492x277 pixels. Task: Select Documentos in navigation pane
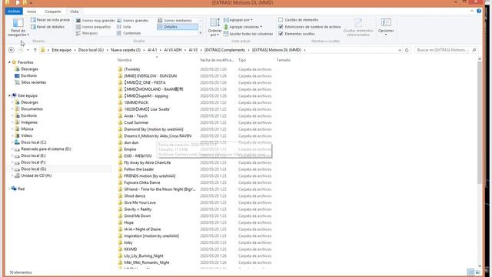tap(32, 109)
